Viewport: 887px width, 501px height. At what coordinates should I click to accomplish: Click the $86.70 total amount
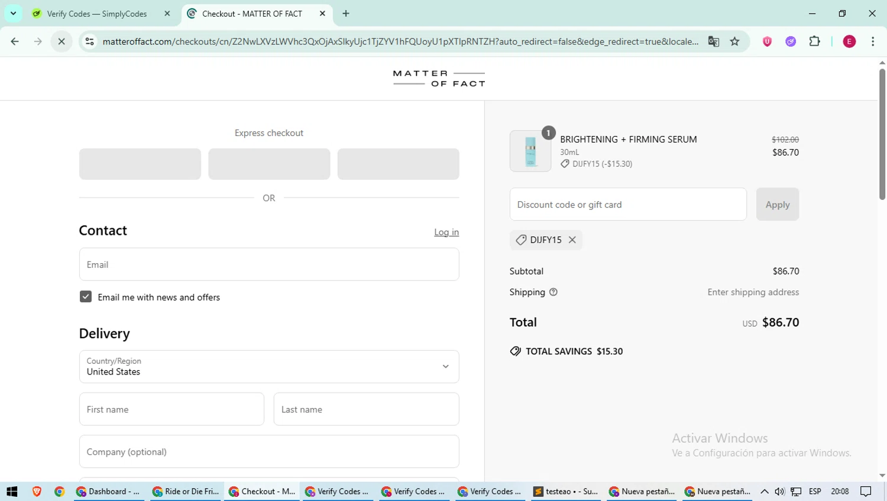[x=781, y=322]
